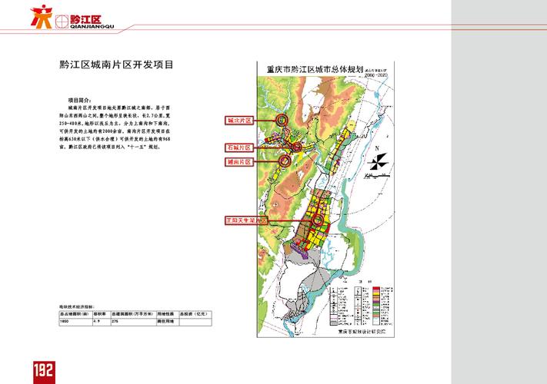This screenshot has width=547, height=384.
Task: Click the 总占地面积 table header cell
Action: tap(75, 314)
